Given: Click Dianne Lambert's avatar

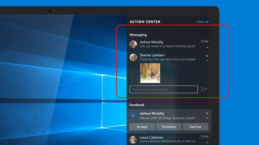Looking at the screenshot, I should point(133,57).
